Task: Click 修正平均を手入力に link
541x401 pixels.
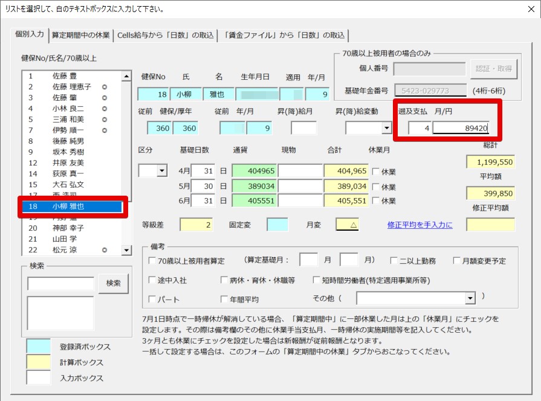Action: 420,225
